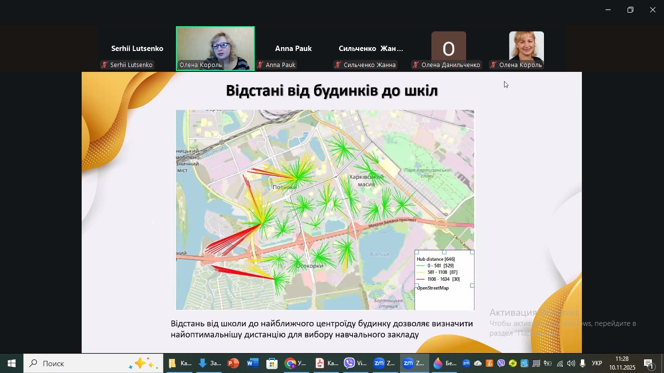
Task: Open the clock and date in taskbar
Action: (x=622, y=363)
